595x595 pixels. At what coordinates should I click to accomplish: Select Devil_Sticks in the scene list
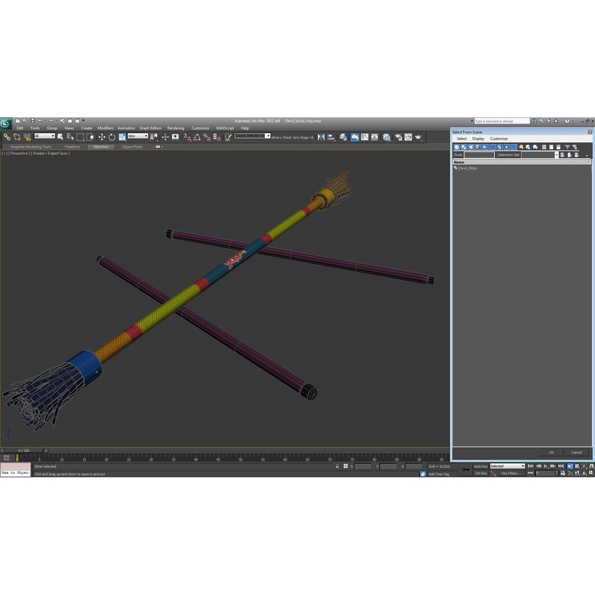pyautogui.click(x=468, y=168)
